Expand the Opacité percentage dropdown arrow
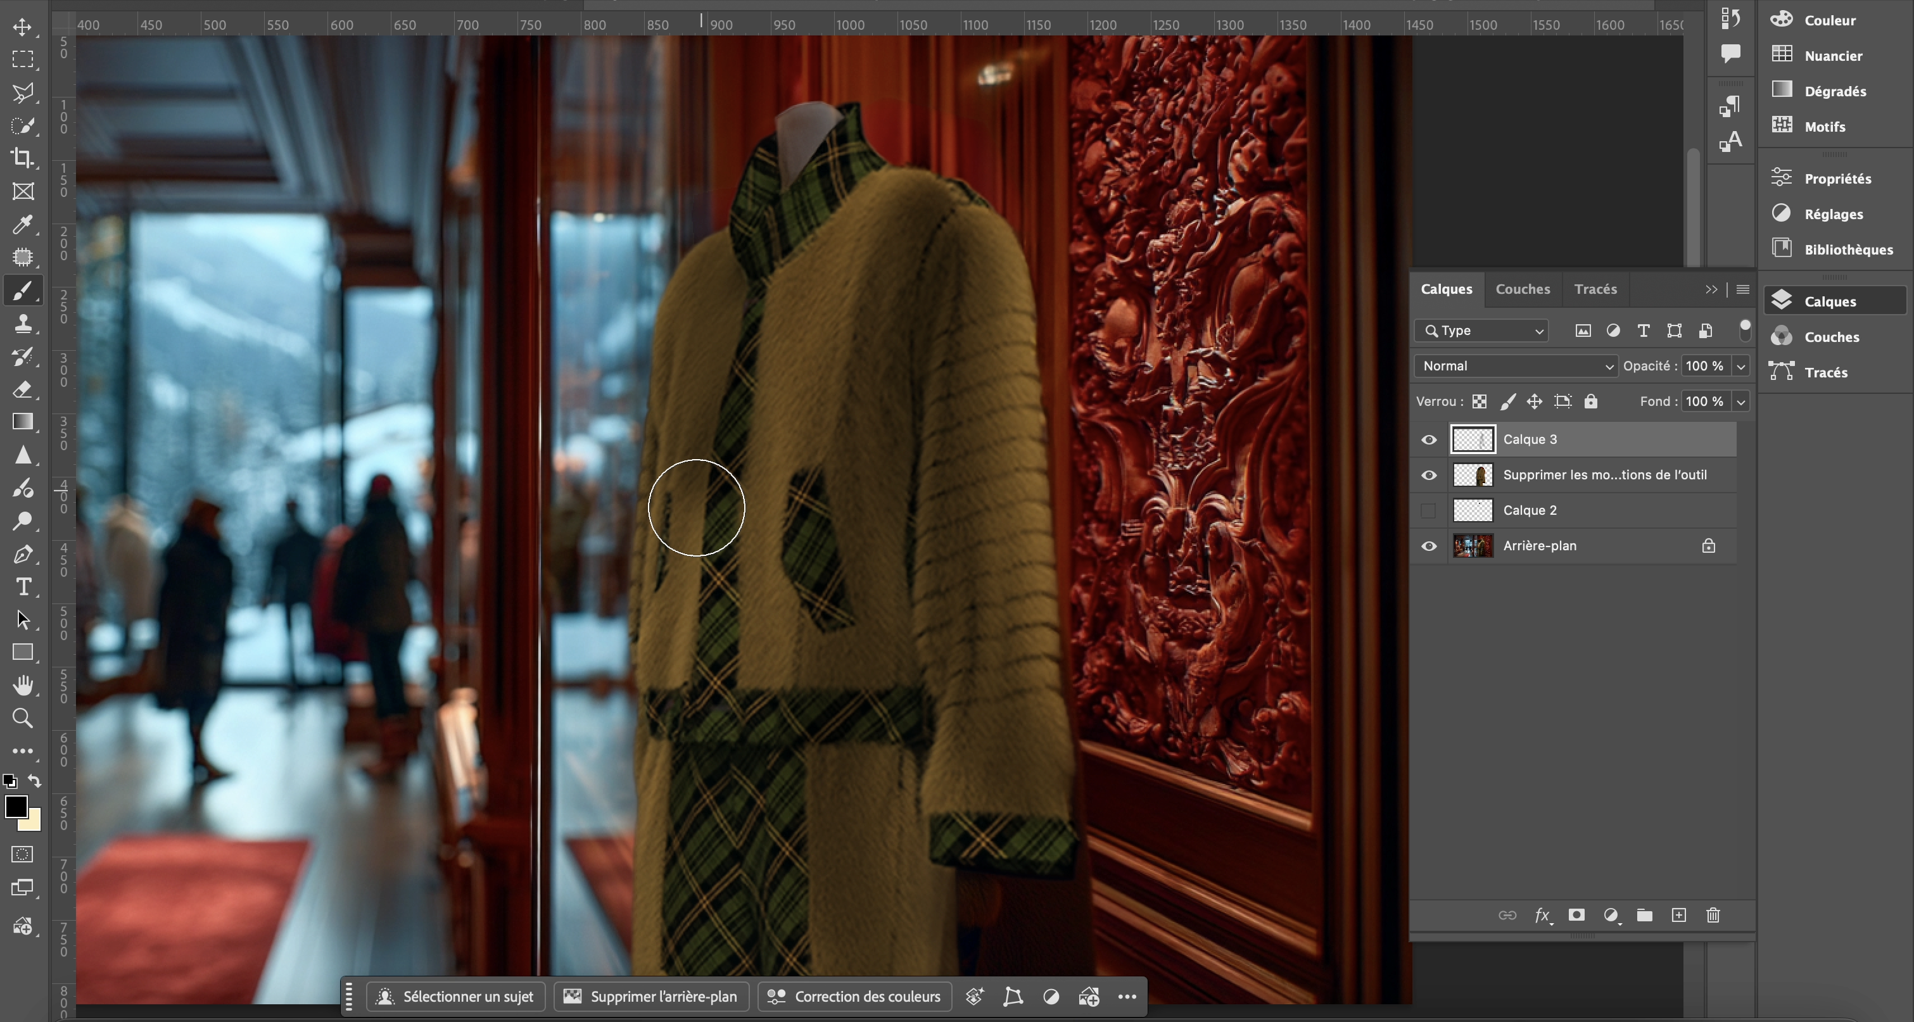Image resolution: width=1914 pixels, height=1022 pixels. [1740, 366]
